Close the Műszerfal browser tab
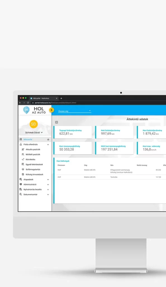The width and height of the screenshot is (166, 287). (56, 98)
